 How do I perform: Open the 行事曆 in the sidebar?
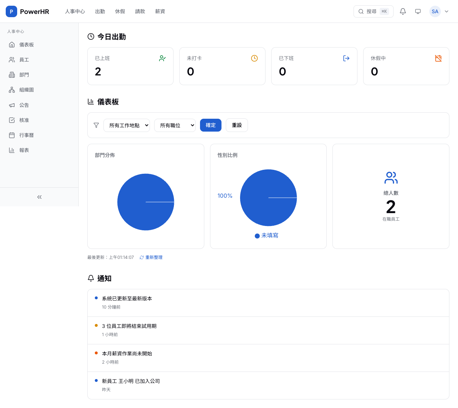pyautogui.click(x=26, y=135)
